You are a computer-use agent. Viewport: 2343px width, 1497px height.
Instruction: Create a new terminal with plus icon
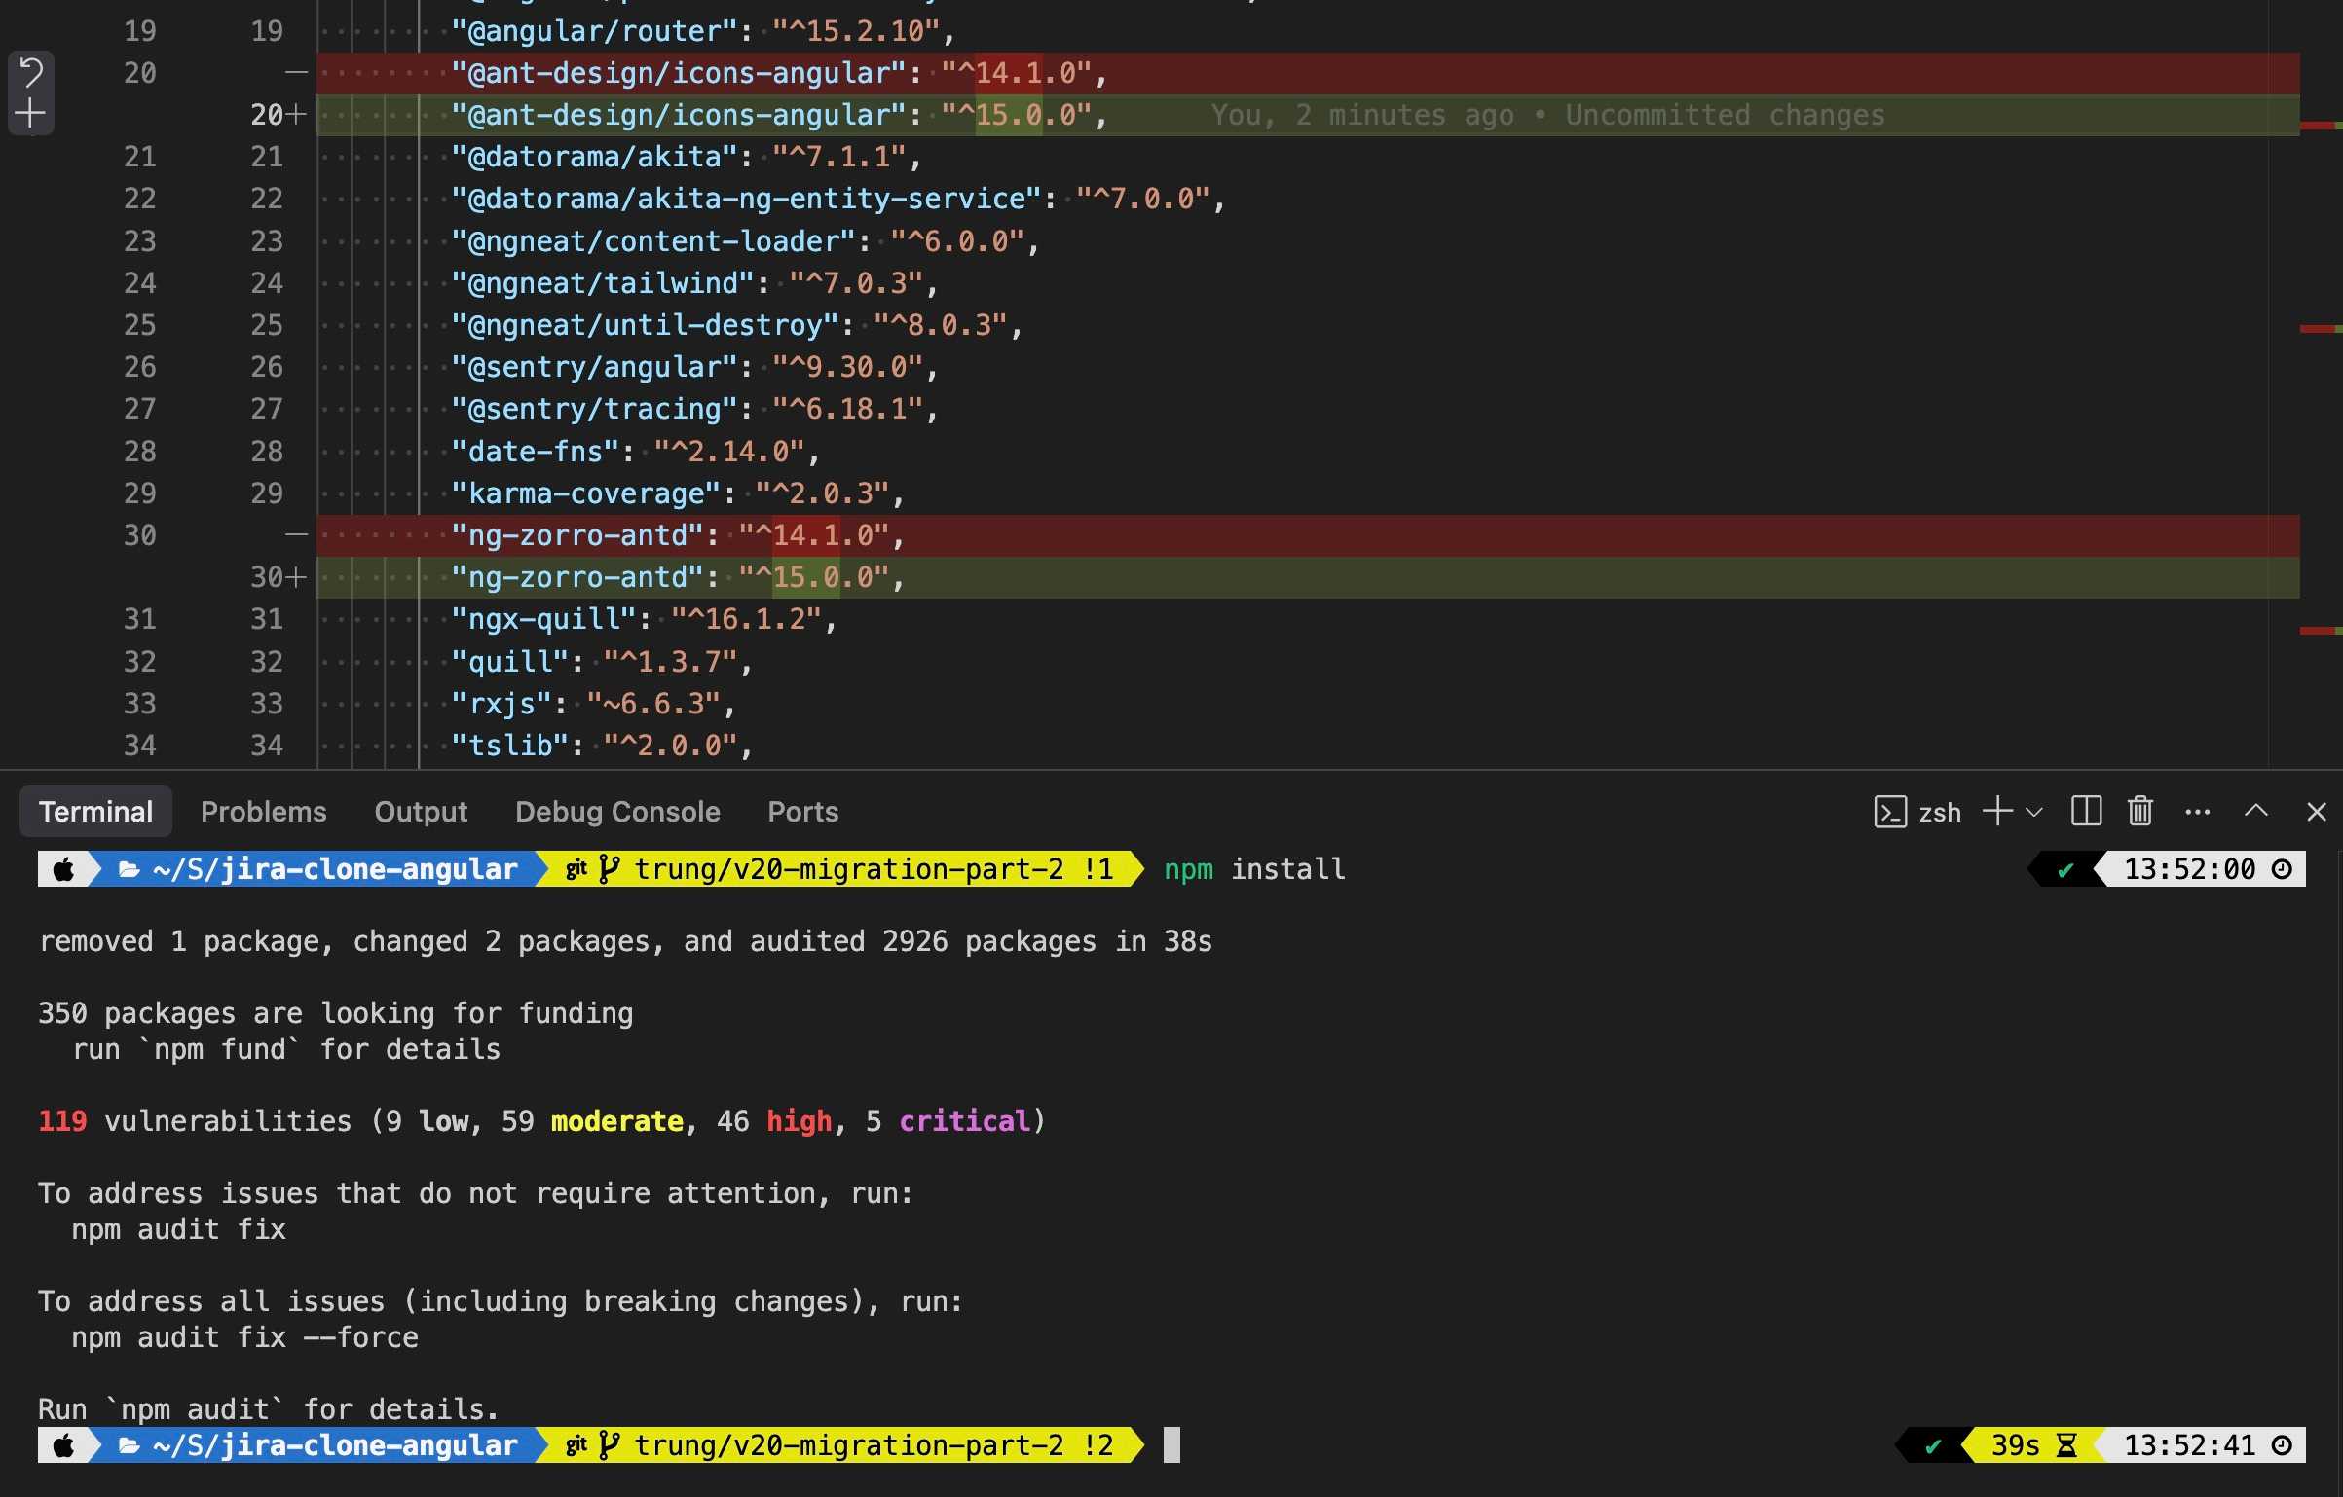(x=1997, y=811)
